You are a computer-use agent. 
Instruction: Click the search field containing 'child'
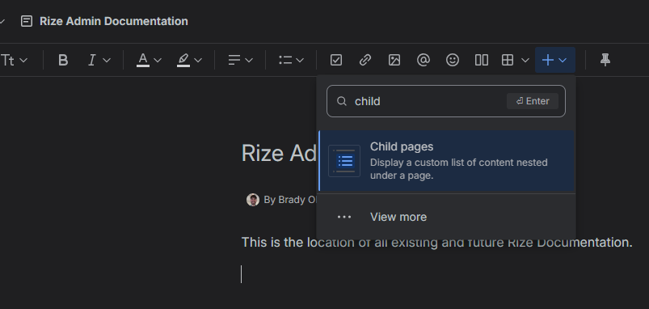[x=446, y=101]
